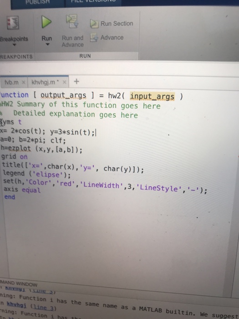239x319 pixels.
Task: Click the 'syms t' line
Action: [x=11, y=122]
